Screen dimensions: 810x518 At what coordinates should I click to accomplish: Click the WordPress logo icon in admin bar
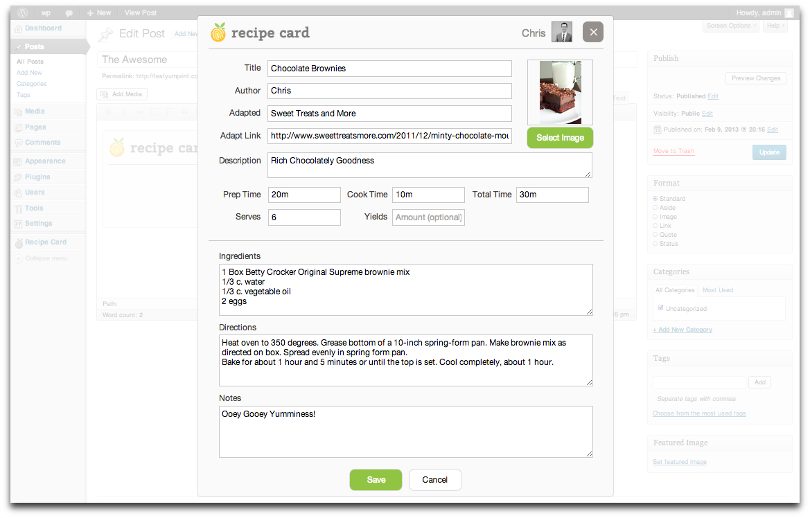22,13
